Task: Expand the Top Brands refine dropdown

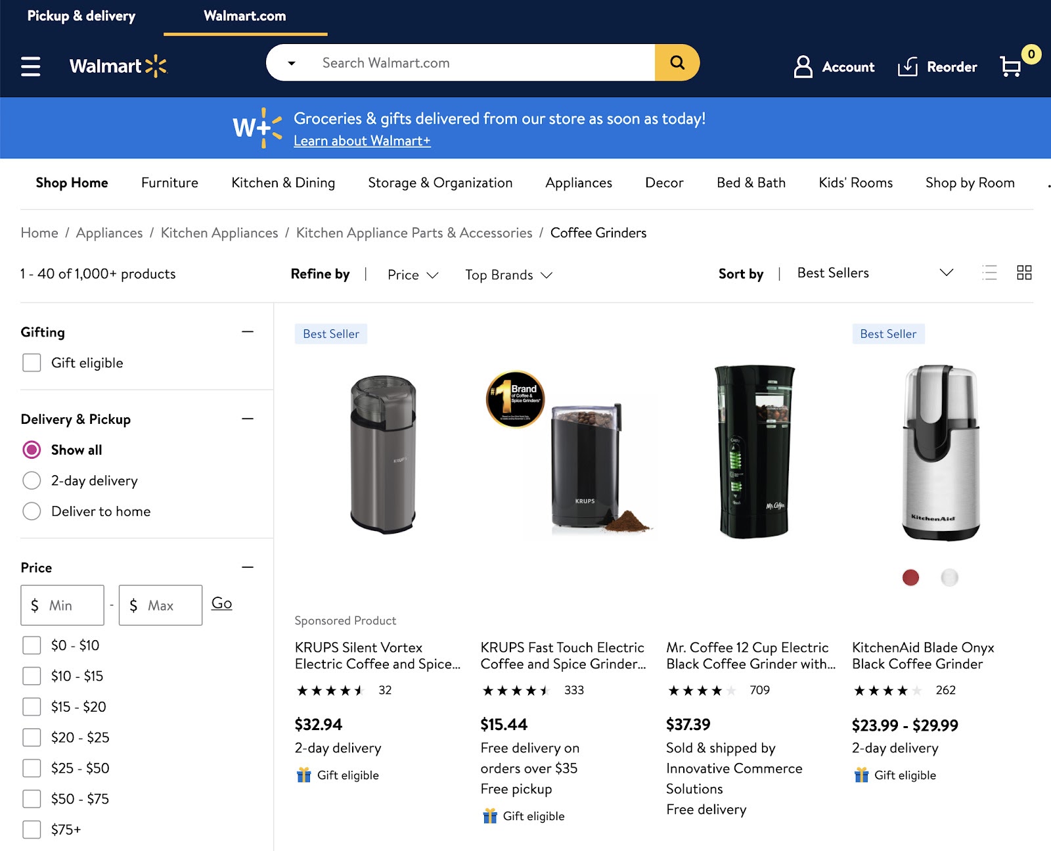Action: click(509, 275)
